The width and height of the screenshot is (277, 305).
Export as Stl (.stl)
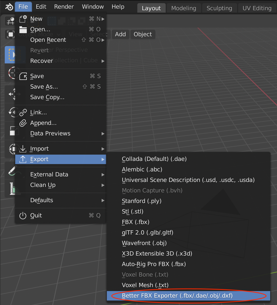click(189, 211)
